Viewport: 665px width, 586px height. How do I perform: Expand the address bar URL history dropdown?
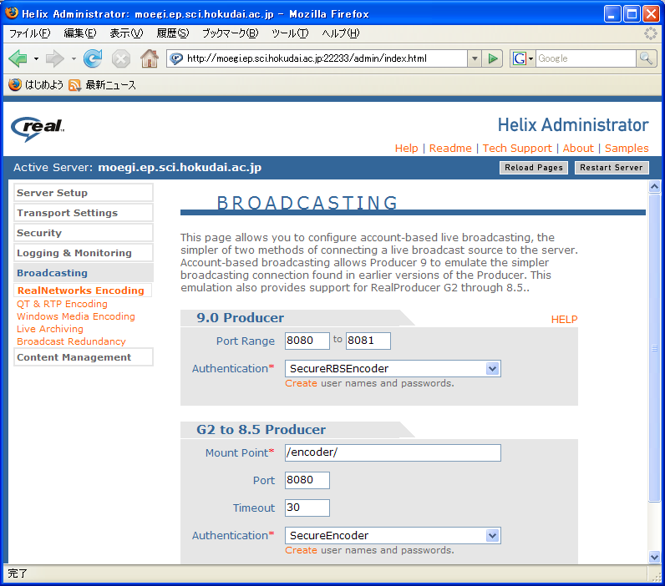pos(475,58)
